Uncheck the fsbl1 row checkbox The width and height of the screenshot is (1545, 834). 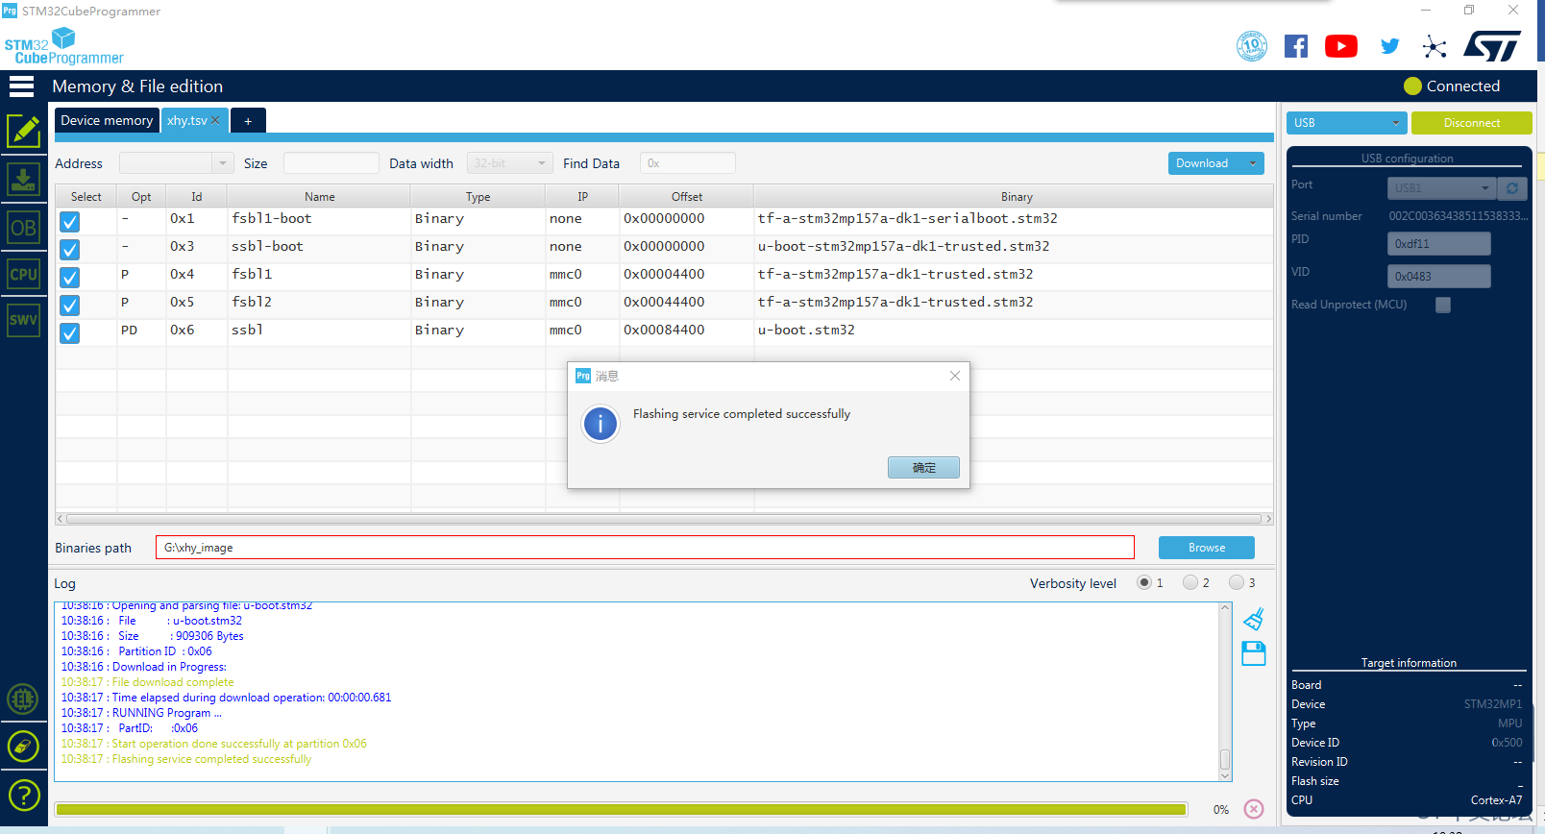(x=69, y=278)
